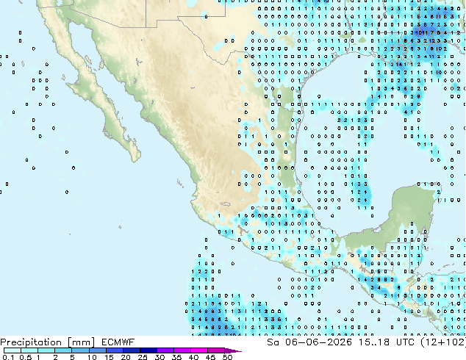Click the '10' legend scale value
Image resolution: width=466 pixels, height=360 pixels.
click(x=92, y=357)
